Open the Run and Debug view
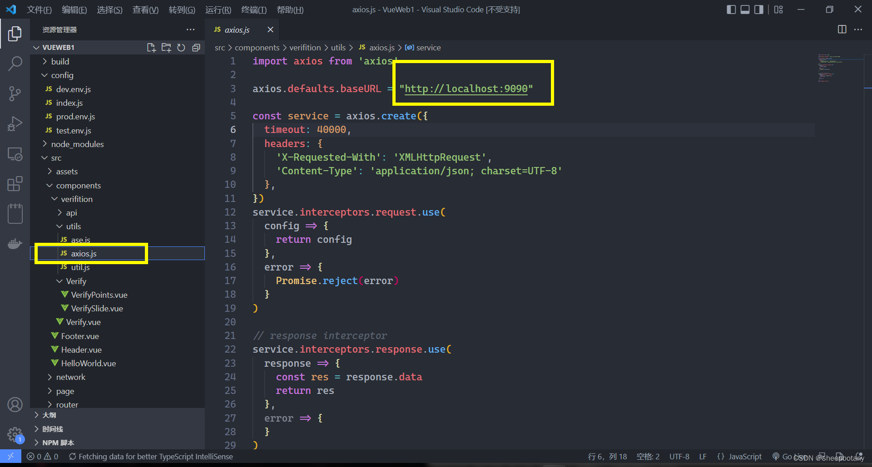The image size is (872, 467). 15,123
